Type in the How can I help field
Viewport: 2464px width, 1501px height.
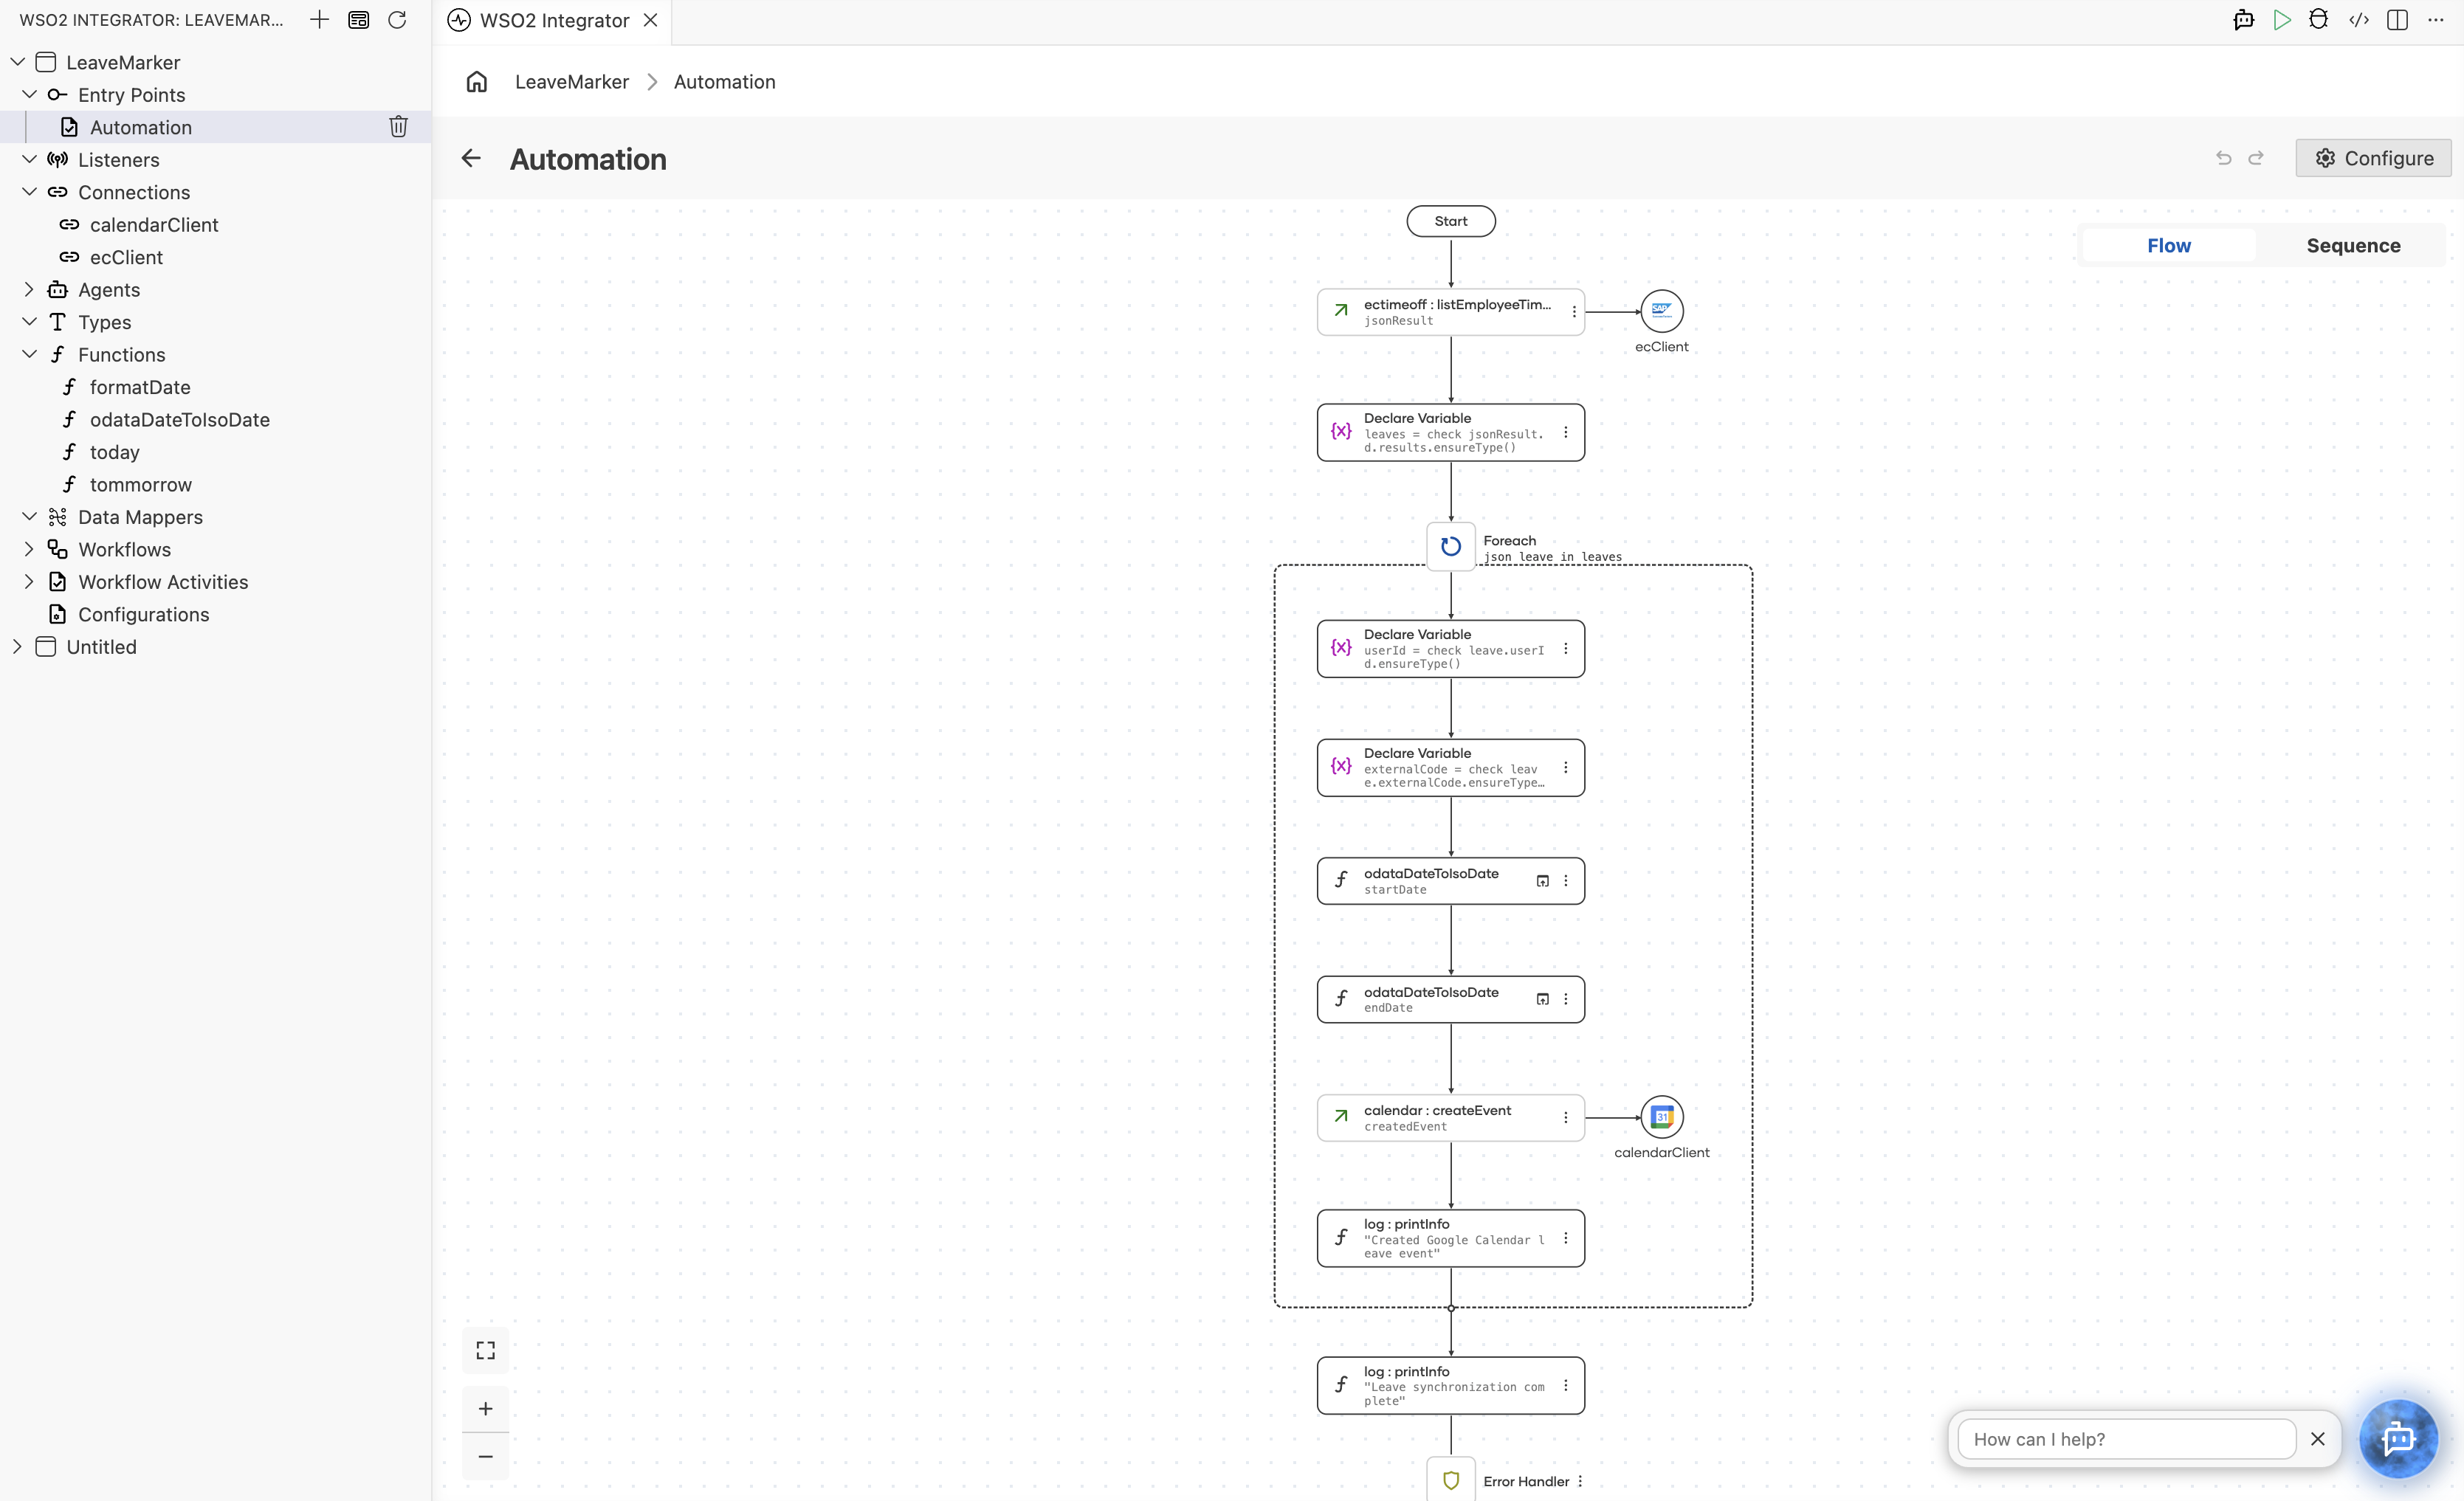coord(2126,1439)
